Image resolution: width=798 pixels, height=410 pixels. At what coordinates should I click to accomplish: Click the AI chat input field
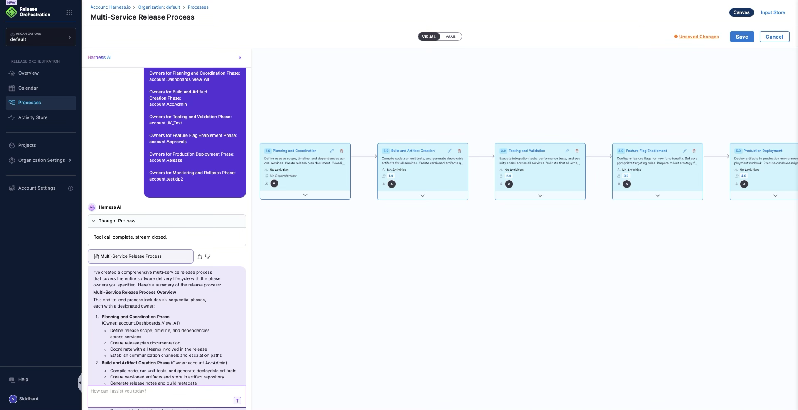[x=160, y=394]
